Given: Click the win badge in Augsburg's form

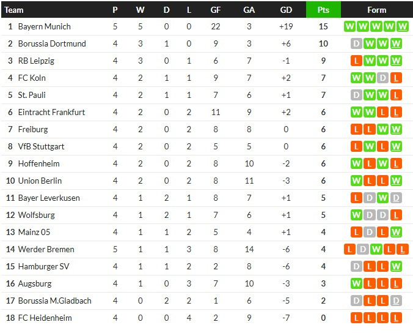Looking at the screenshot, I should pos(357,283).
